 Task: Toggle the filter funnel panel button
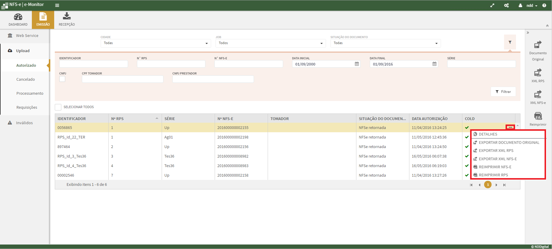tap(510, 42)
